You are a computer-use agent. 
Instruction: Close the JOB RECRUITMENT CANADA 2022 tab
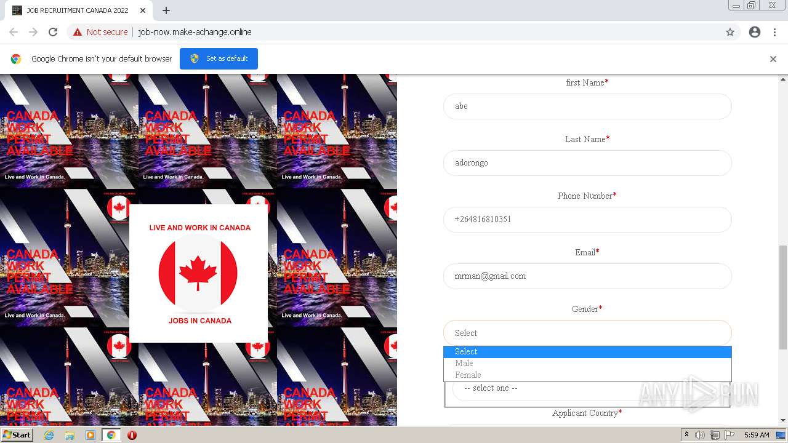pos(143,10)
